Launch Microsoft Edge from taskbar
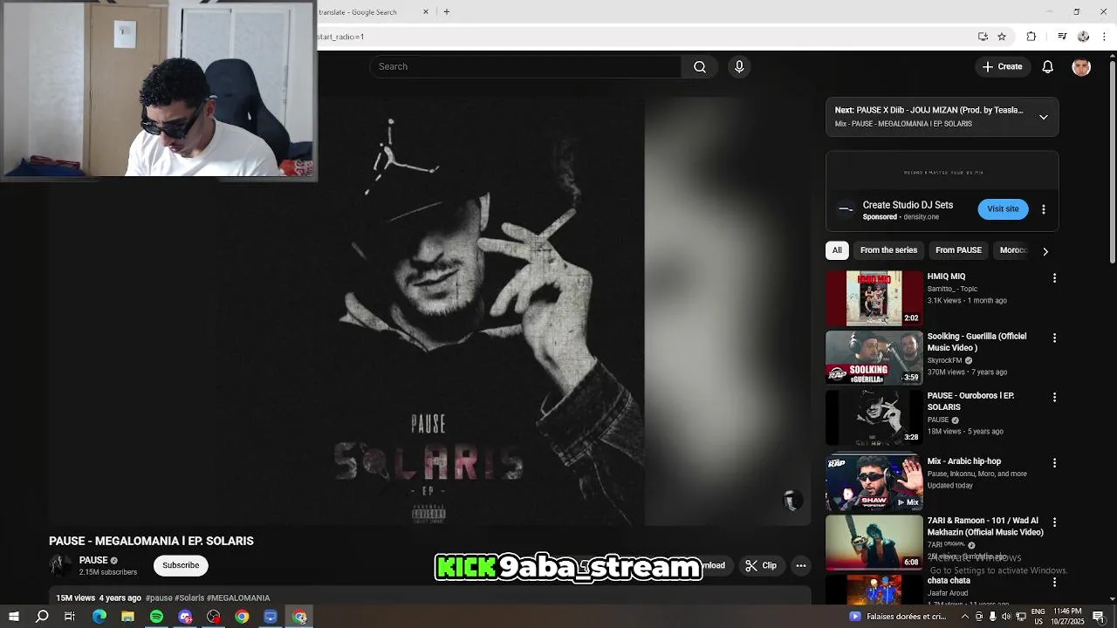The image size is (1117, 628). pyautogui.click(x=99, y=617)
